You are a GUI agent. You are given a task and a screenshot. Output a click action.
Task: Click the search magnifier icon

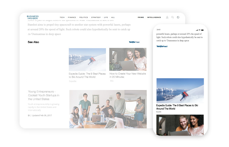pyautogui.click(x=173, y=17)
